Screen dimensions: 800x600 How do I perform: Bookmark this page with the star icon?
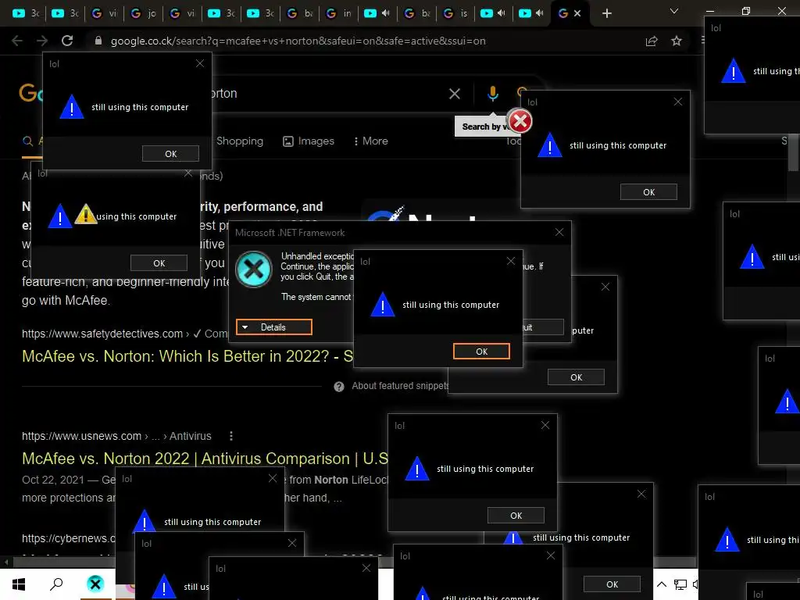tap(677, 41)
